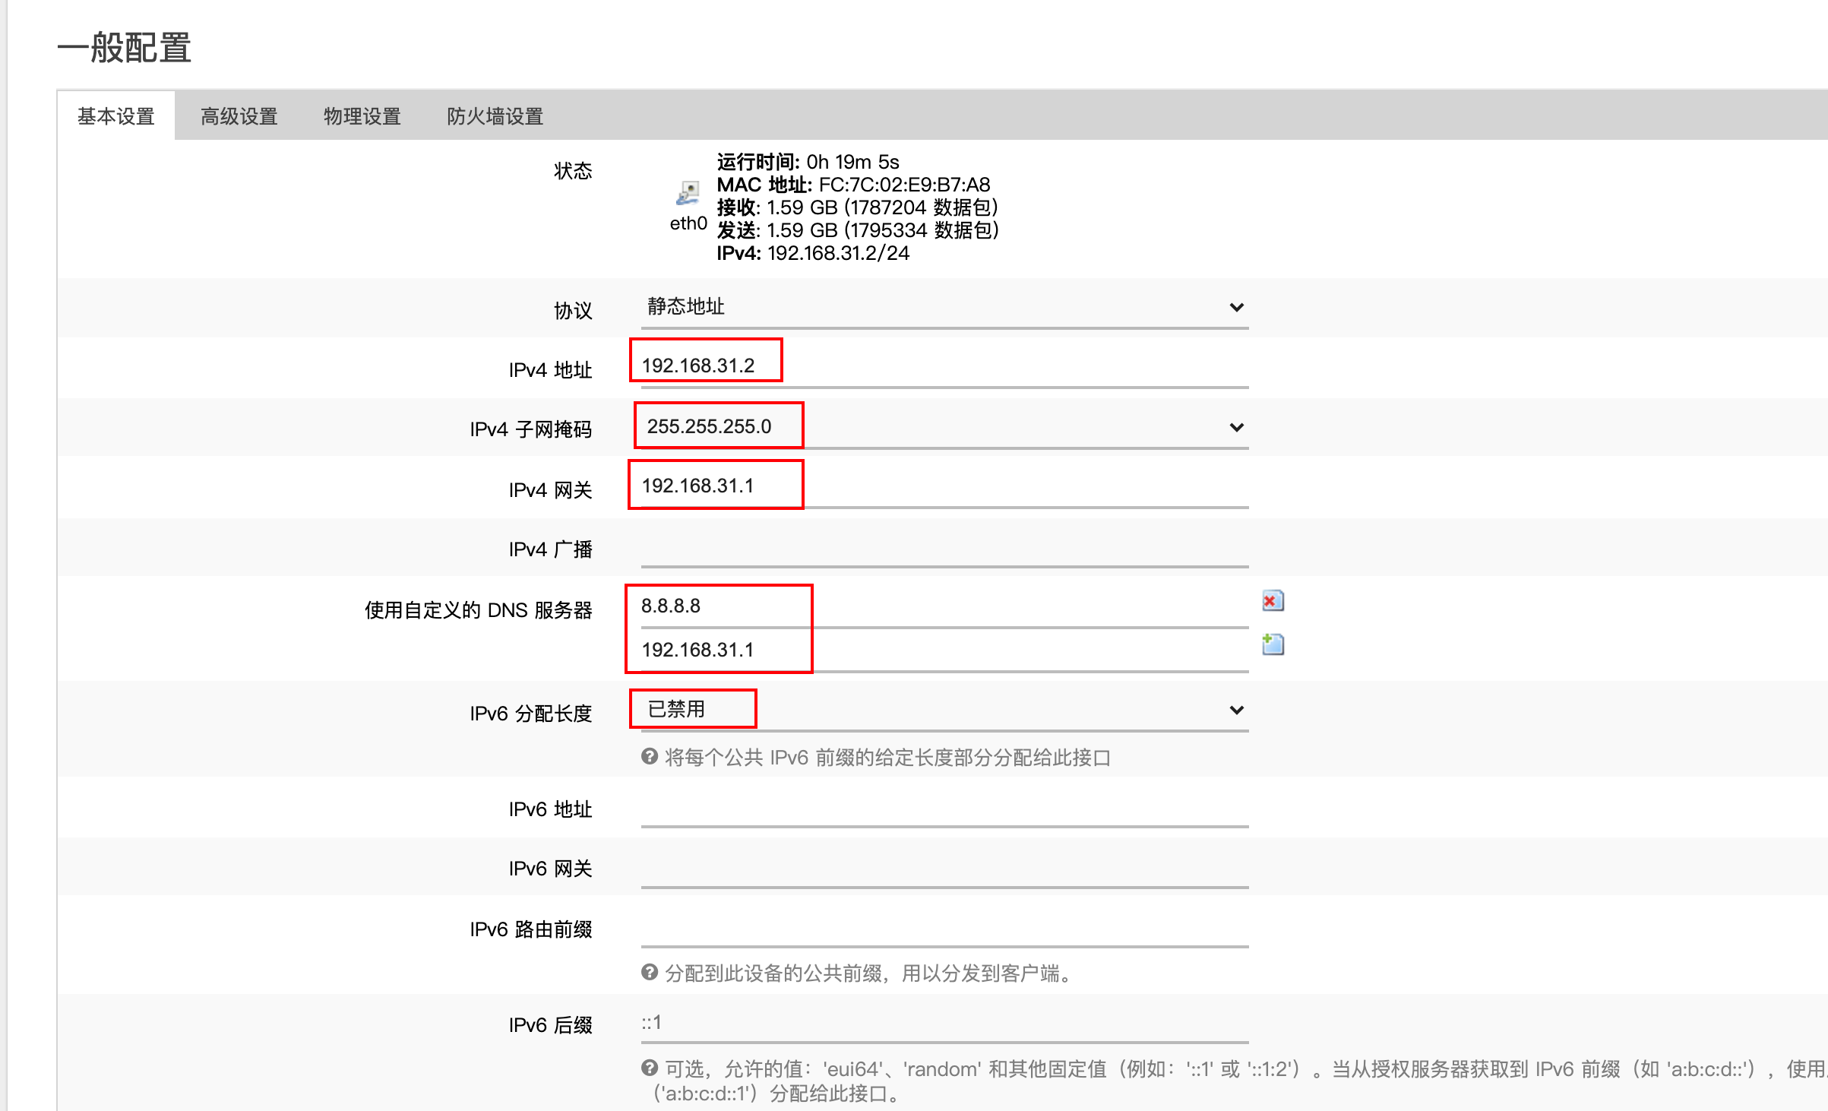This screenshot has width=1828, height=1111.
Task: Switch to the 基本设置 tab
Action: coord(116,116)
